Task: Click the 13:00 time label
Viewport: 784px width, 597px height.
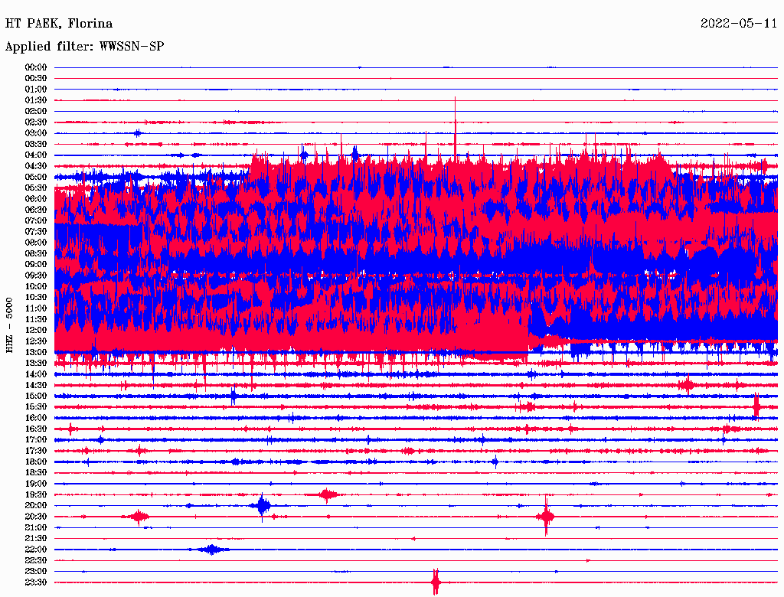Action: click(x=36, y=353)
